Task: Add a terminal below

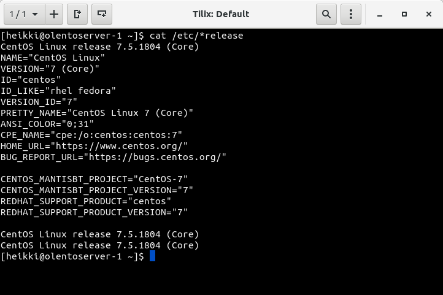Action: 102,13
